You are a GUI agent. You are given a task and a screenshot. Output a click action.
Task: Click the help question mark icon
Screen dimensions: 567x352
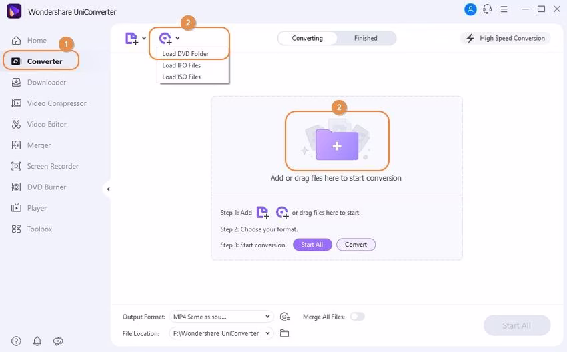point(17,341)
